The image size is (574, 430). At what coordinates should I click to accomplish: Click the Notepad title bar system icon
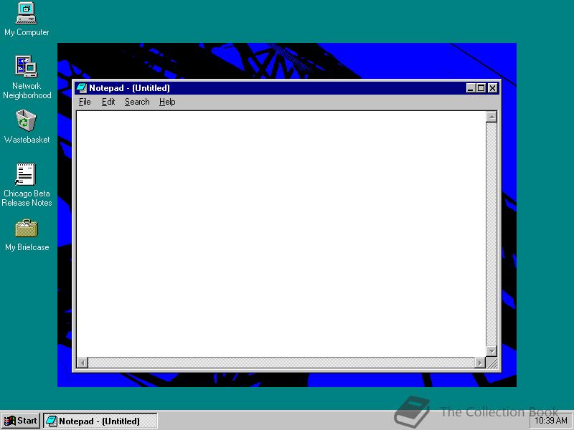point(81,88)
